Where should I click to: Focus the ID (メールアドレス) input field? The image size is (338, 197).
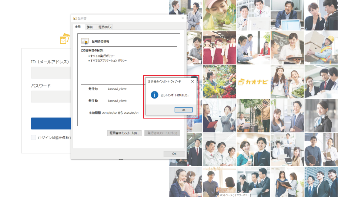(x=51, y=73)
